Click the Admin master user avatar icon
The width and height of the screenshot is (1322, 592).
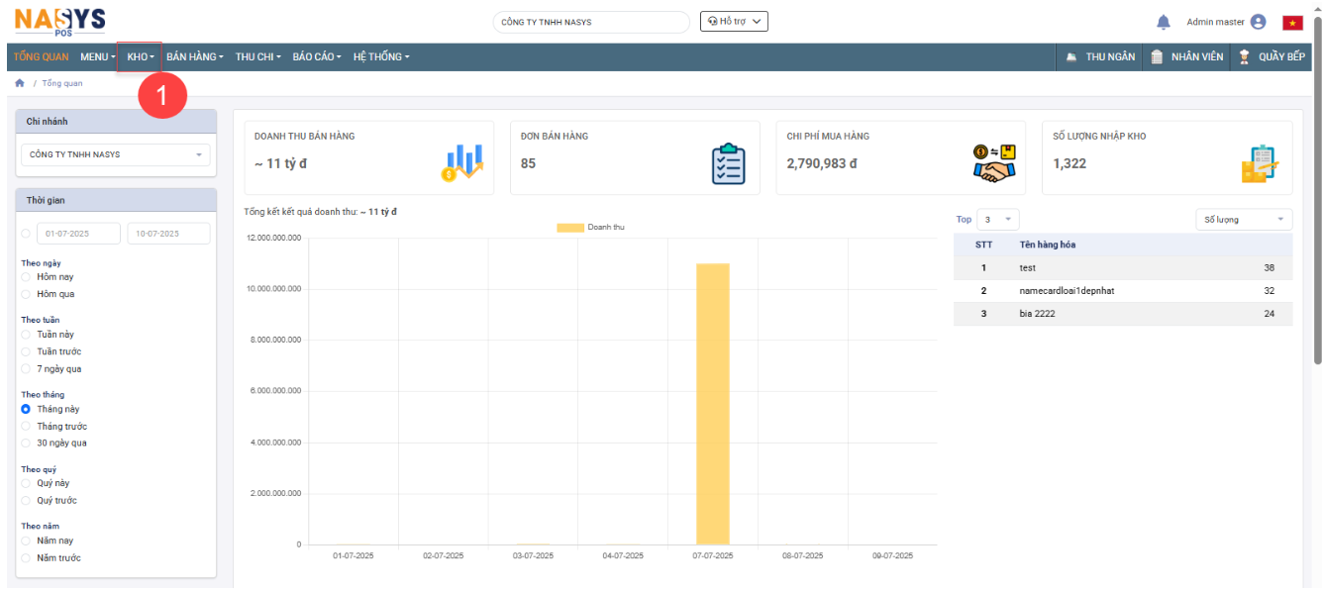[x=1259, y=22]
